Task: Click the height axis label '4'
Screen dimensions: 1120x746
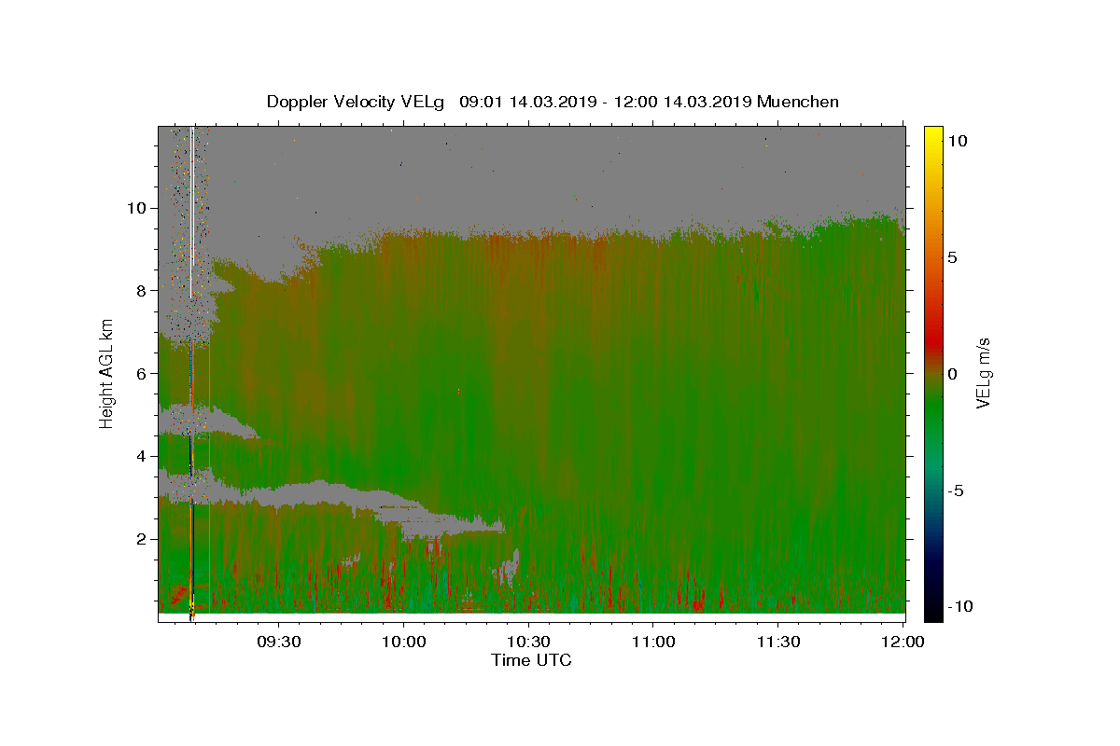Action: (x=143, y=456)
